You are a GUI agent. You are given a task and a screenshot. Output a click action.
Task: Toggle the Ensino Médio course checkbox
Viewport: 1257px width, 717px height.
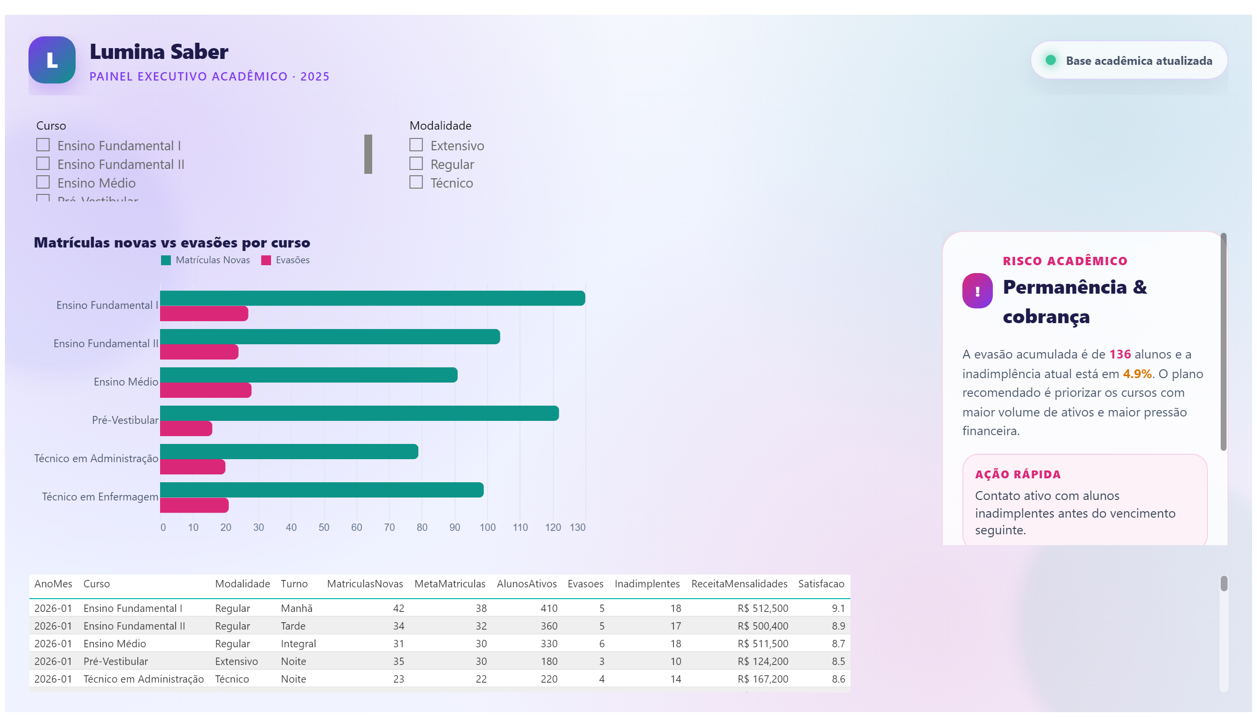point(43,182)
